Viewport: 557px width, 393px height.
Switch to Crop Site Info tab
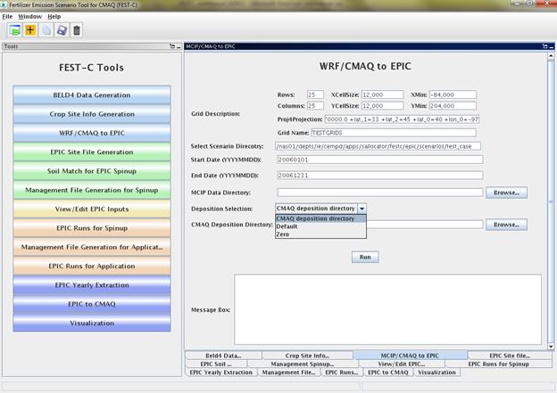(307, 356)
